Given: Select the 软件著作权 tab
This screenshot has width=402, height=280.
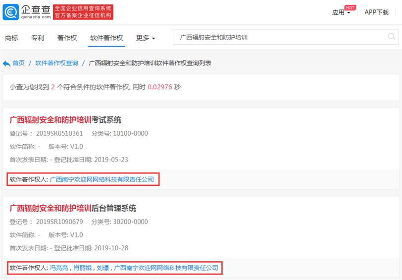Looking at the screenshot, I should tap(106, 38).
